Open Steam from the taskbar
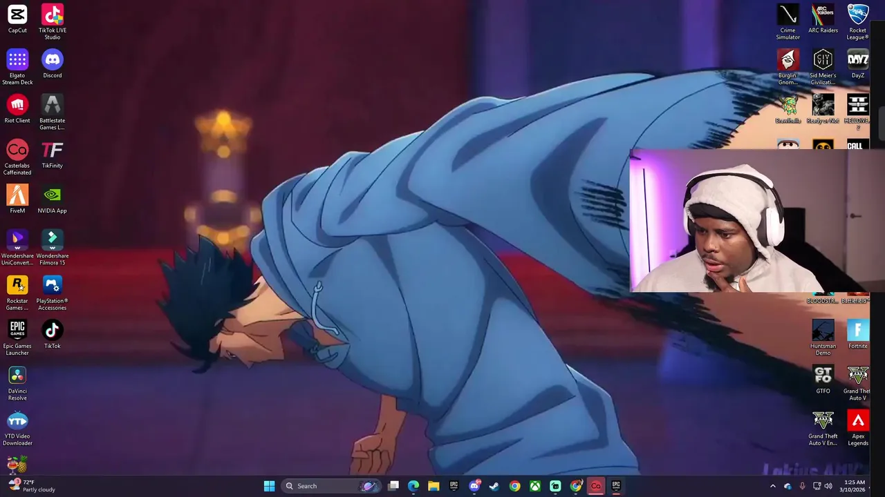 point(494,486)
